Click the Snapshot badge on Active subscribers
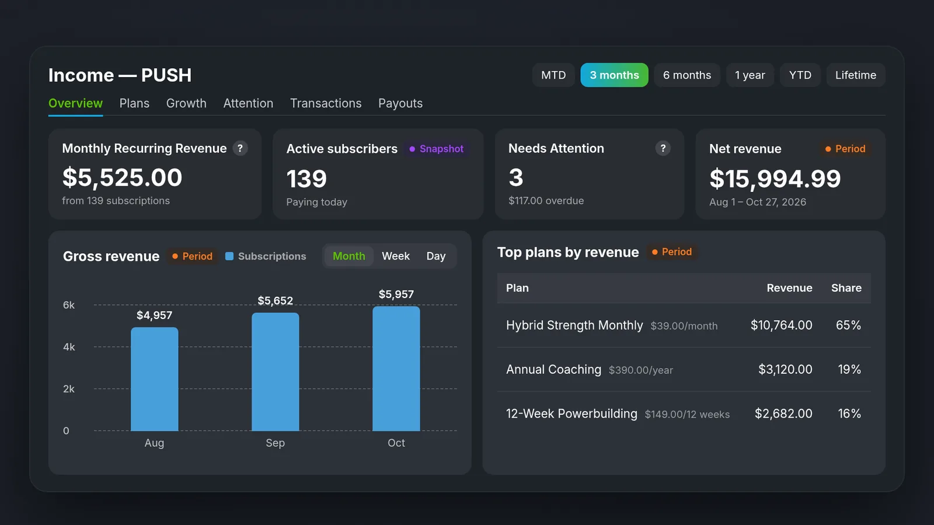The image size is (934, 525). click(x=437, y=149)
